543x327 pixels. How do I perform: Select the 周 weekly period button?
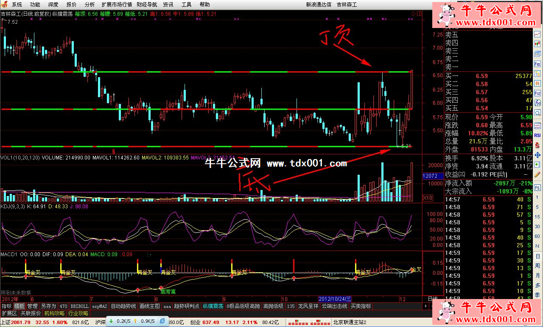point(537,265)
